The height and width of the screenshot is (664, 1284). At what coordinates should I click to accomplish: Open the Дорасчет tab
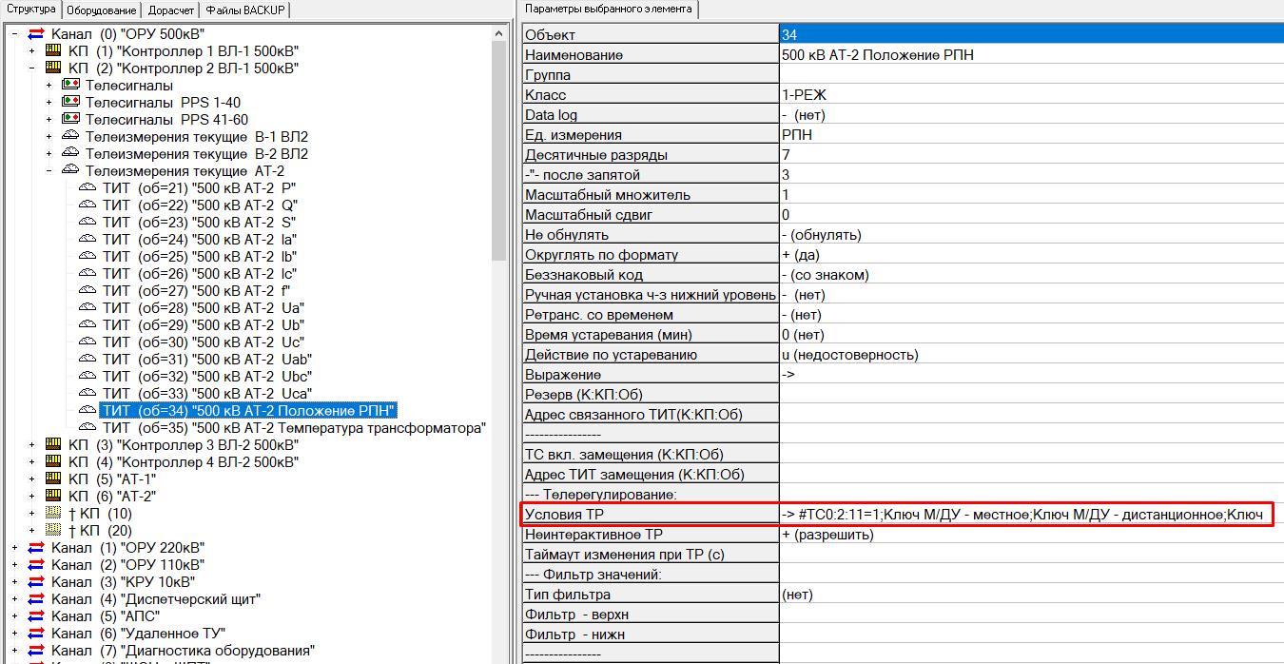[171, 10]
